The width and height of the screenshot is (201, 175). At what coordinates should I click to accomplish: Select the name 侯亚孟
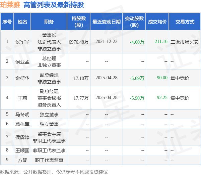tap(22, 62)
